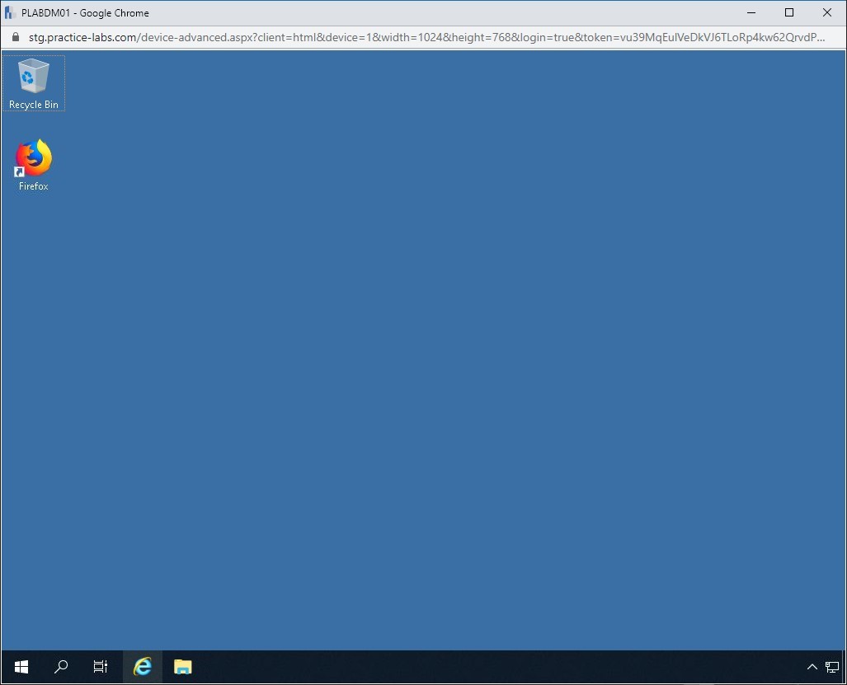Click the padlock site-security icon
The width and height of the screenshot is (847, 685).
[15, 37]
